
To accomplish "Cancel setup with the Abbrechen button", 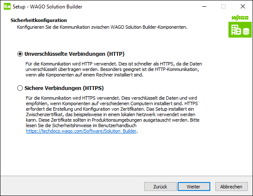I will pos(231,187).
